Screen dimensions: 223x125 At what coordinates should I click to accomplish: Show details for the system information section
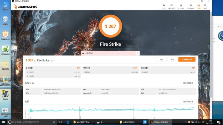tap(188, 83)
